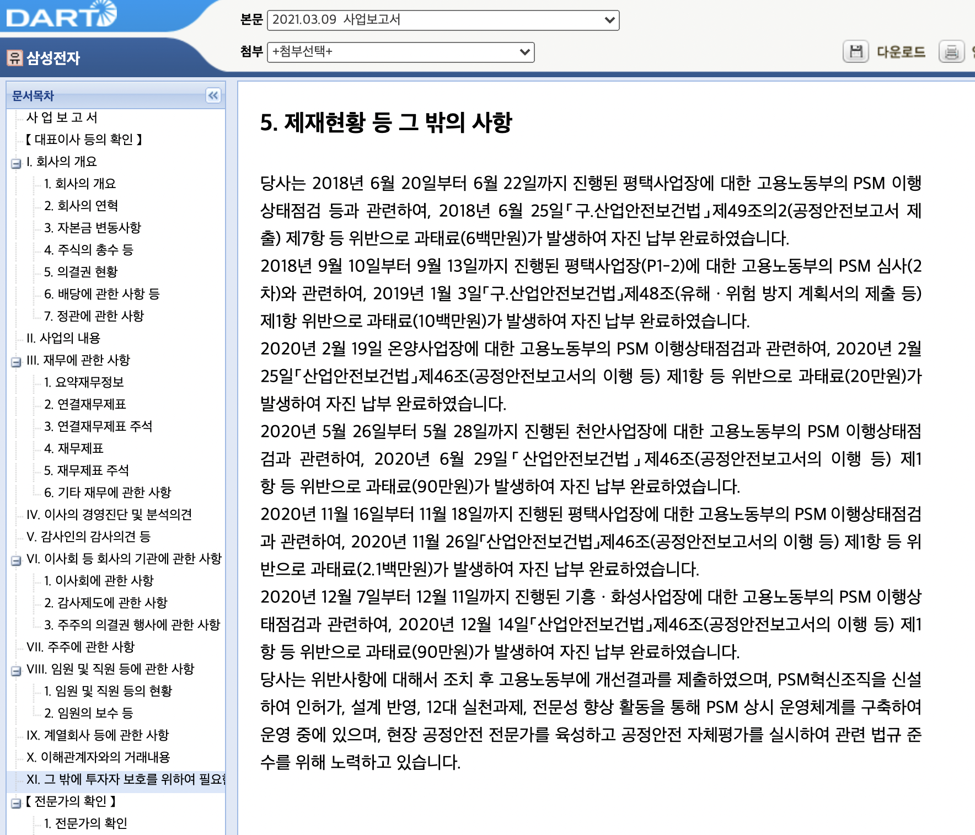975x835 pixels.
Task: Click the 유 market badge beside 삼성전자
Action: point(15,57)
